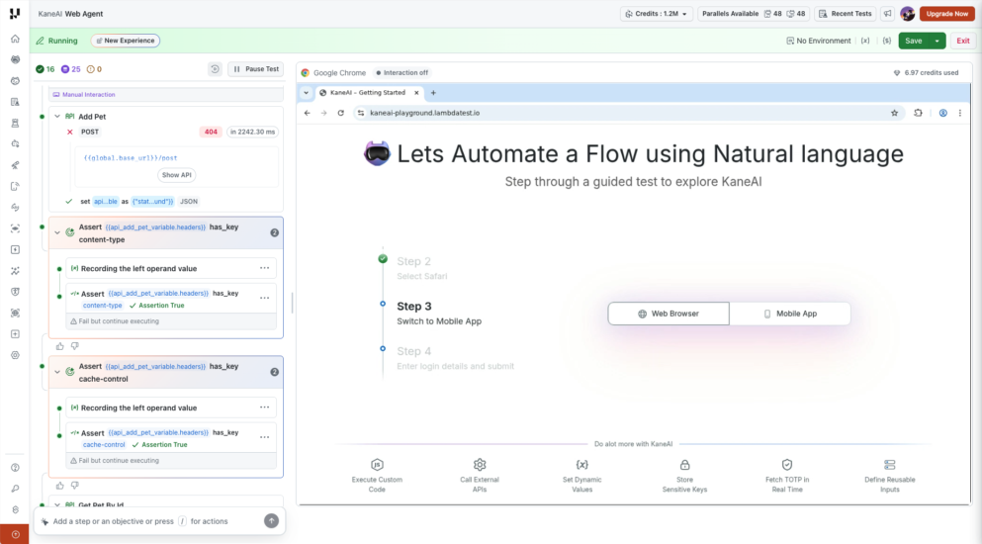Open the announcements megaphone icon
The width and height of the screenshot is (982, 544).
pos(887,14)
